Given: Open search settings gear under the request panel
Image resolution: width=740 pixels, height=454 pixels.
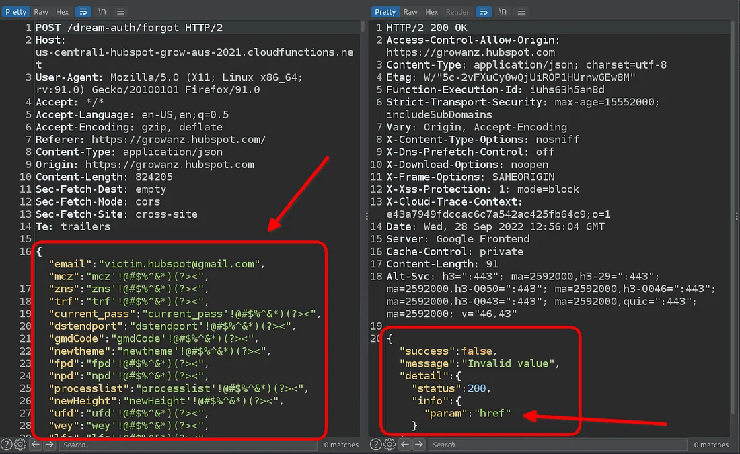Looking at the screenshot, I should pyautogui.click(x=20, y=444).
